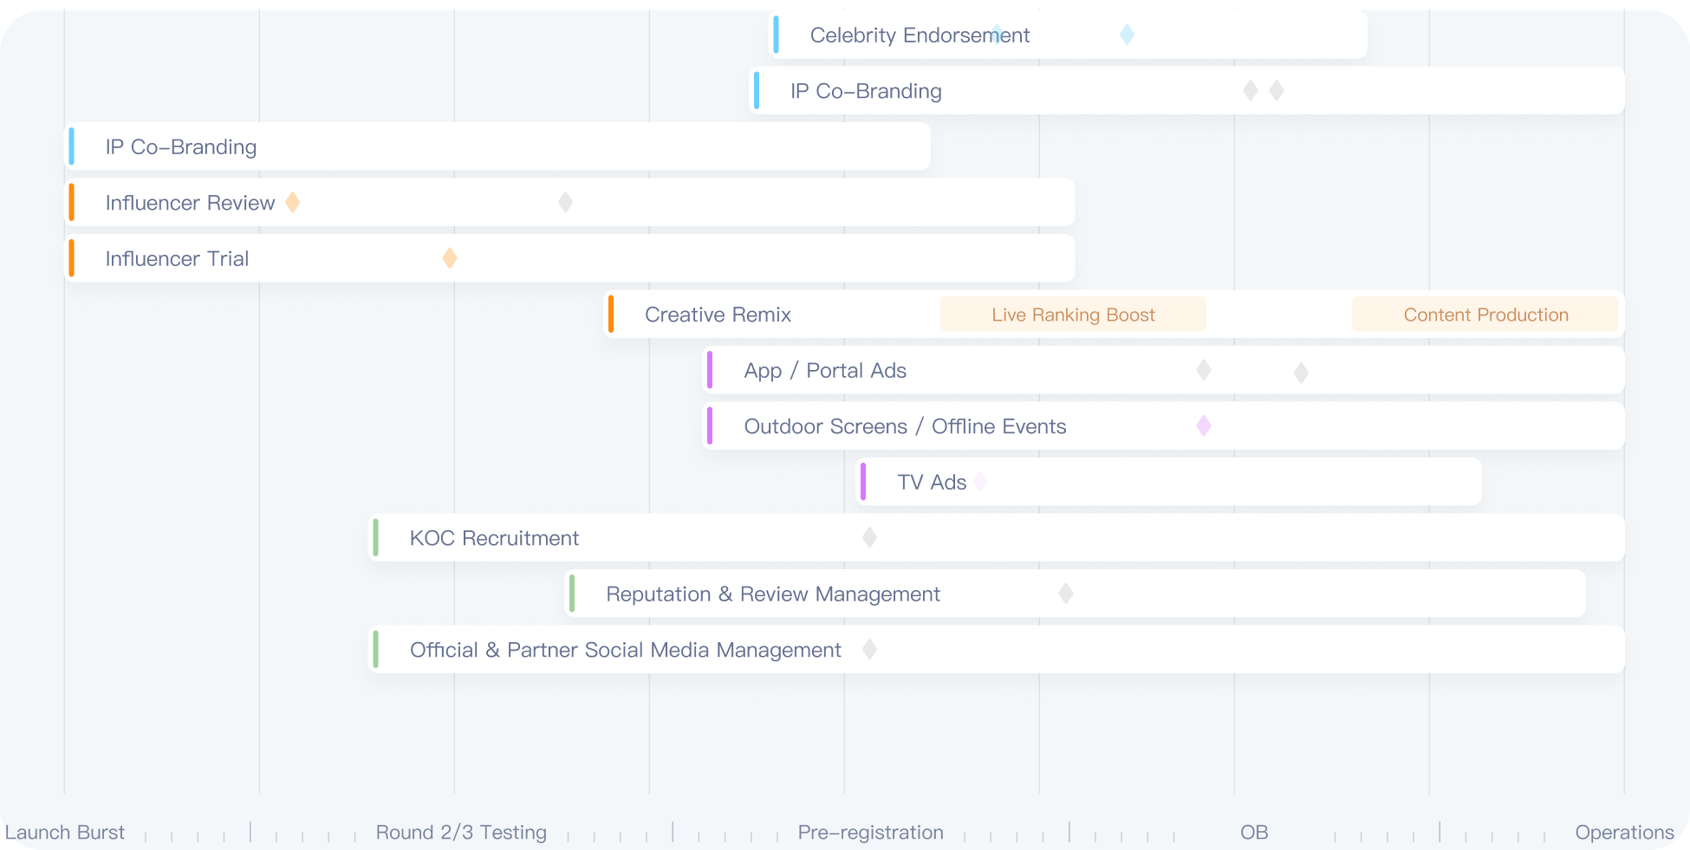Click the gray diamond on Influencer Review bar
1690x850 pixels.
(x=565, y=202)
